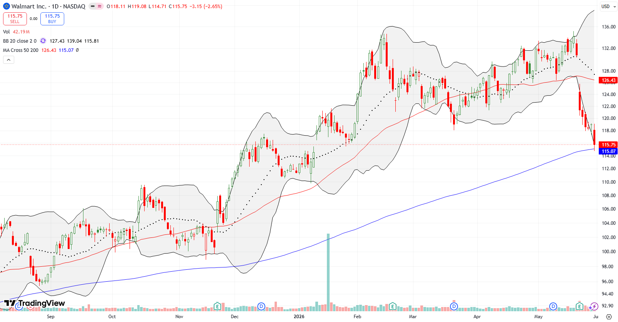Click the 2026 label on time axis
This screenshot has height=322, width=618.
tap(299, 317)
